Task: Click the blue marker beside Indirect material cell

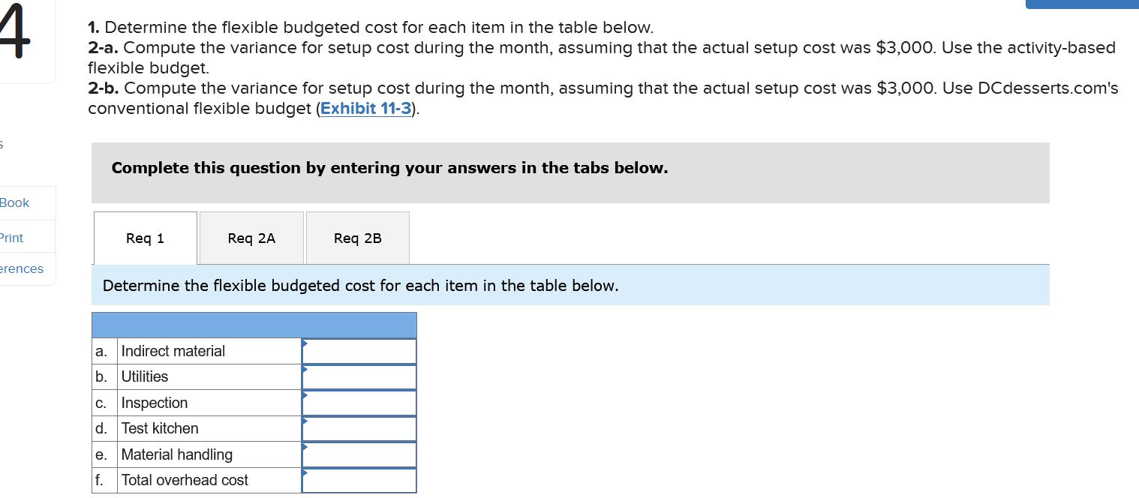Action: tap(304, 343)
